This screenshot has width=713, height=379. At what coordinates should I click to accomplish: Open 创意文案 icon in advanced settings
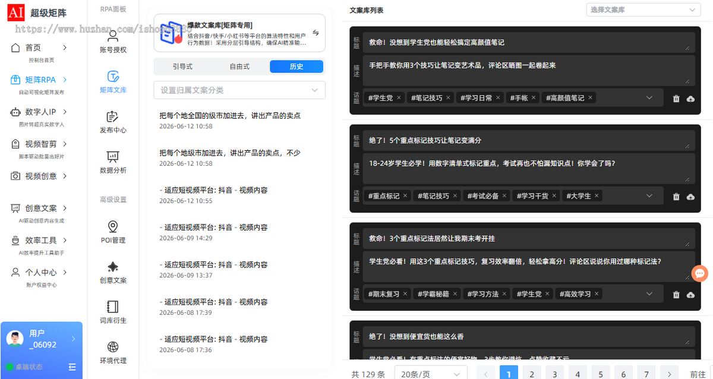113,272
